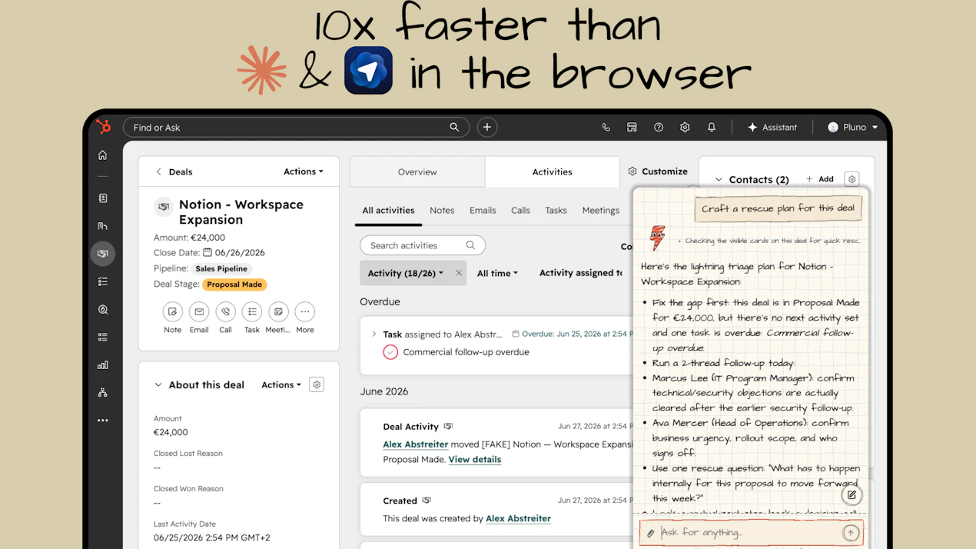Viewport: 976px width, 549px height.
Task: Open the phone calling icon in the top bar
Action: (x=606, y=128)
